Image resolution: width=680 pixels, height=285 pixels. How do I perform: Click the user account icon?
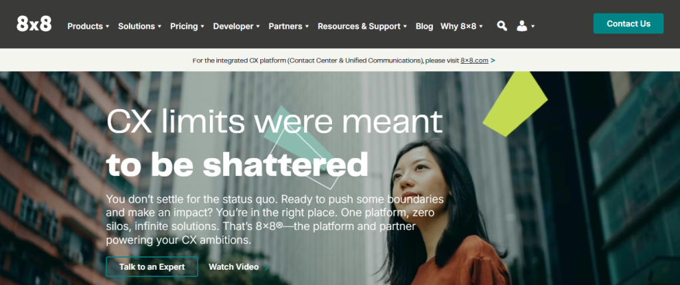point(522,26)
